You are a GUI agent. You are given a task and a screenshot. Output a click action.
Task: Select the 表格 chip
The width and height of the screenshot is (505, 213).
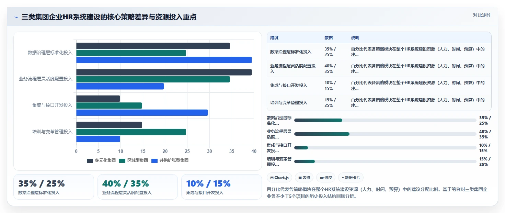304,178
